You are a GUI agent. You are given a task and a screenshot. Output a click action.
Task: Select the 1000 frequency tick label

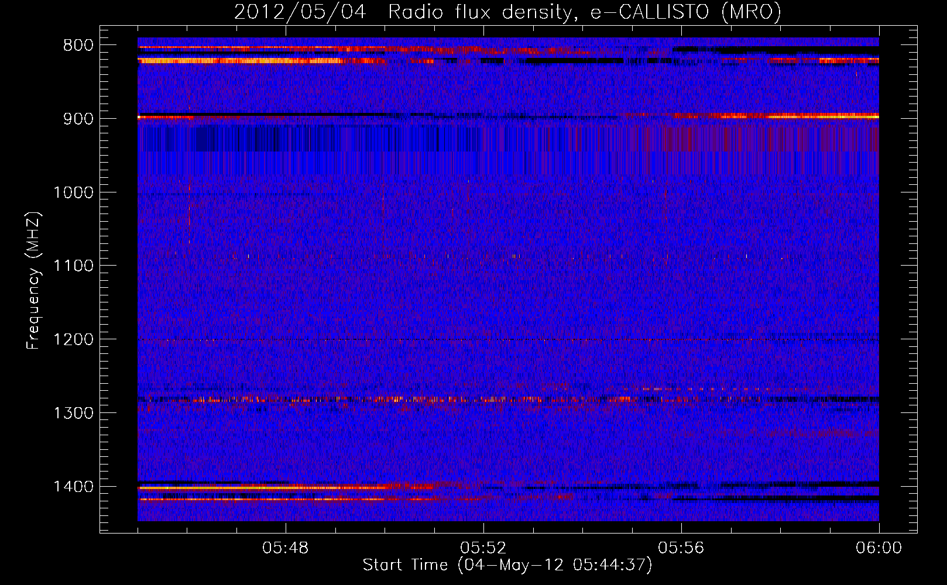click(73, 192)
